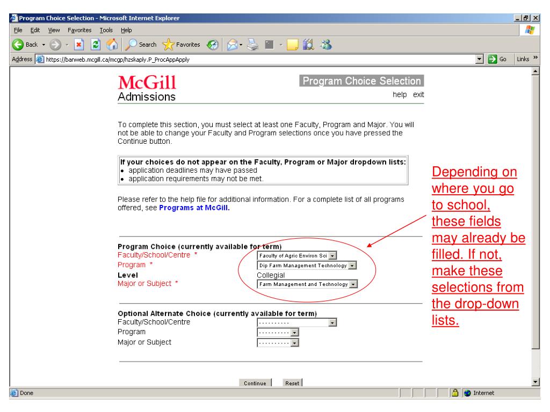Refresh the page with green arrows icon

click(x=96, y=45)
